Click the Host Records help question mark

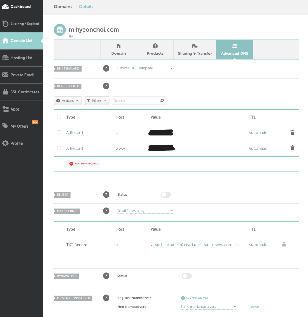106,86
